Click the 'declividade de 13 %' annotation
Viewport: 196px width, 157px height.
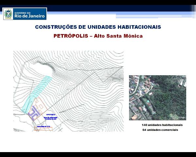43,126
